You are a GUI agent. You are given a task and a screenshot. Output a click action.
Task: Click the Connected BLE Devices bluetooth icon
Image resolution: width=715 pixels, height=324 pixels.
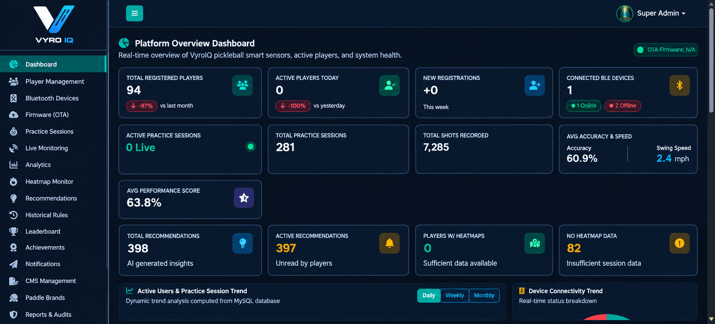pos(679,86)
